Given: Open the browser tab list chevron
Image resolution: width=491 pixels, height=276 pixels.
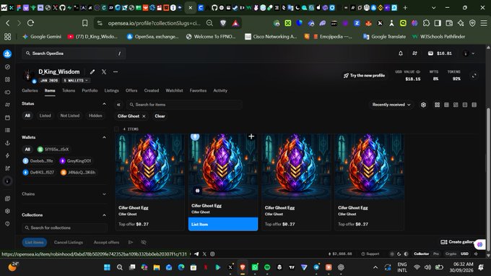Looking at the screenshot, I should pos(434,7).
